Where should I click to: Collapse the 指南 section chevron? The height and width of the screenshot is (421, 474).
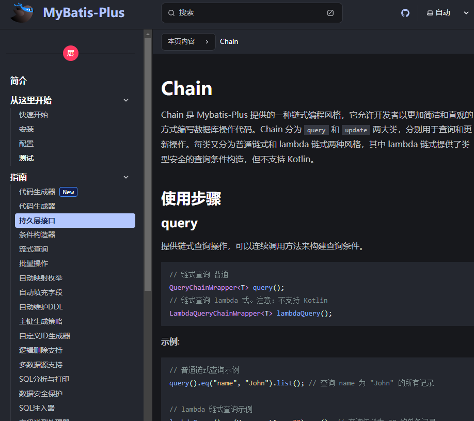126,177
